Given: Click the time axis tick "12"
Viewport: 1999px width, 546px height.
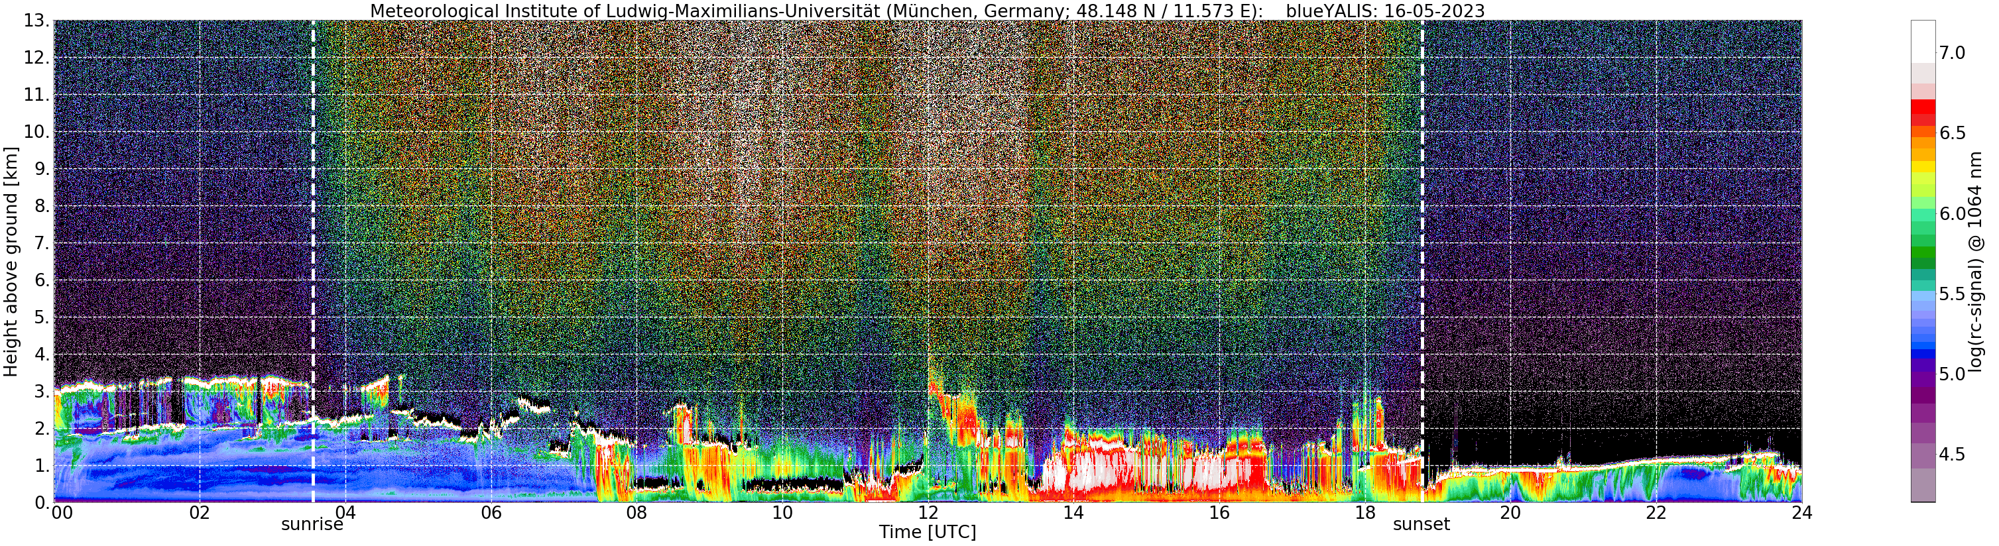Looking at the screenshot, I should pos(928,513).
